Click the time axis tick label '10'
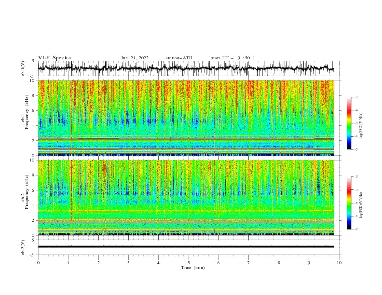The height and width of the screenshot is (295, 382). pos(339,263)
